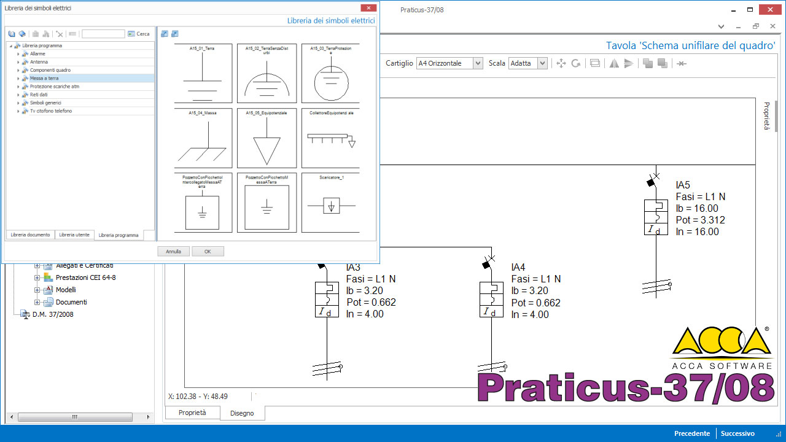Select D.M. 37/2008 tree item
Screen dimensions: 786x442
[53, 314]
